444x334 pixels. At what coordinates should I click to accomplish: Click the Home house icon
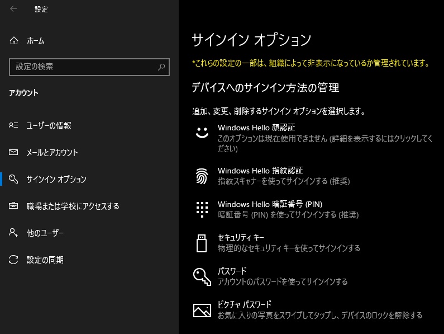pos(14,41)
